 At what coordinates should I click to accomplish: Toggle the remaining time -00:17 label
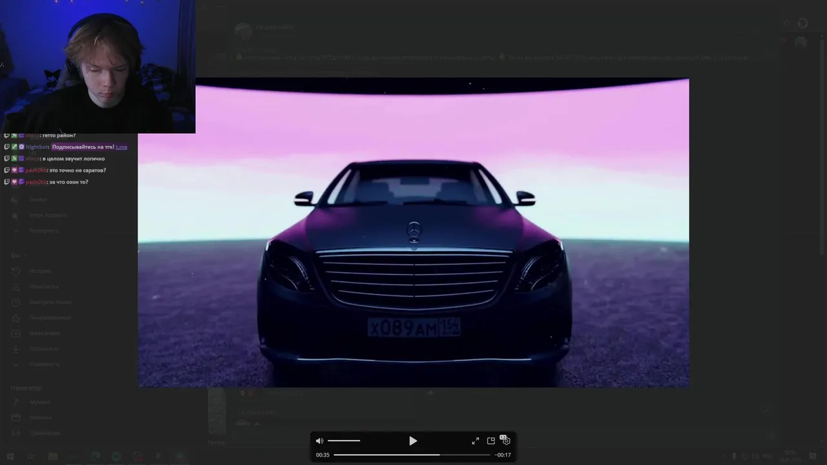(x=503, y=455)
